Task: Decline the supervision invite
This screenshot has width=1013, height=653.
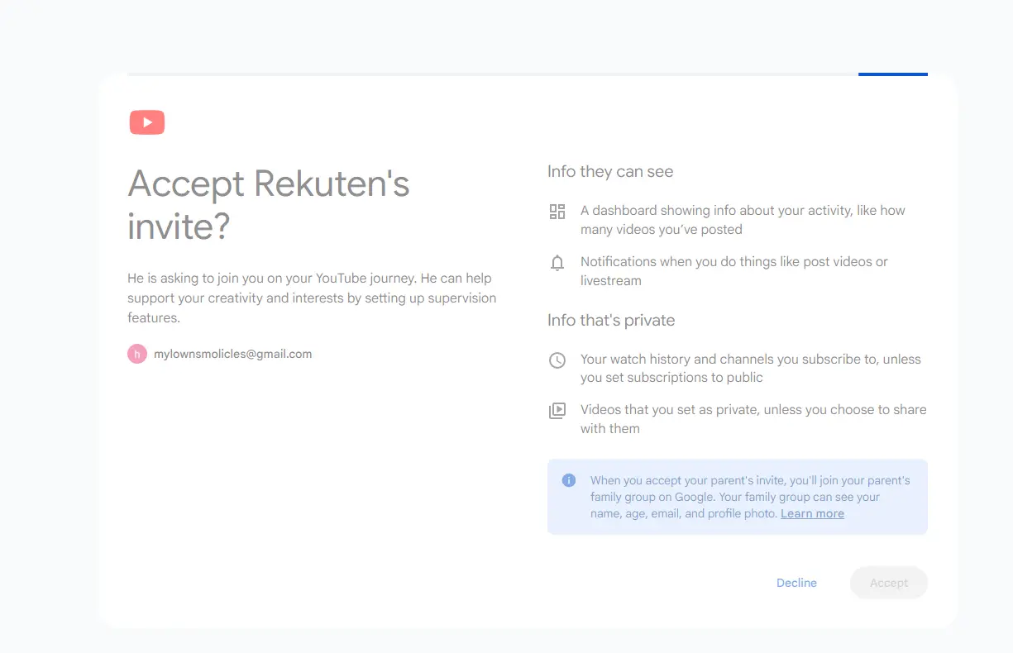Action: click(796, 583)
